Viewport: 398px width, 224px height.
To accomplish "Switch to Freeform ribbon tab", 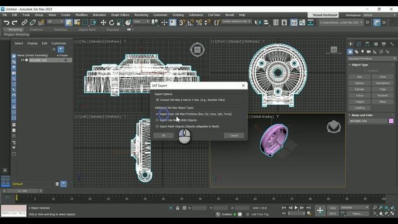I will tap(37, 29).
